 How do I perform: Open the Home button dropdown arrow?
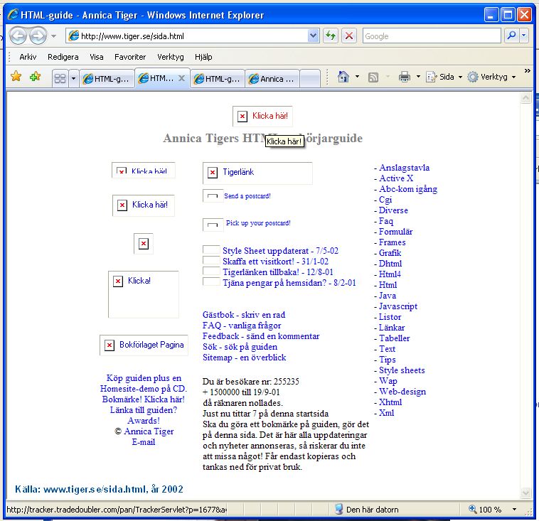(357, 76)
